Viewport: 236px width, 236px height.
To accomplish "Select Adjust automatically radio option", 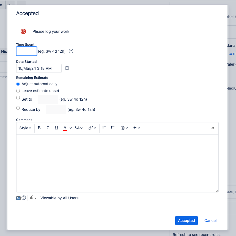I will click(x=18, y=84).
